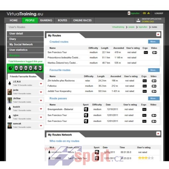Click star rating for San Francisco Tour ride
The width and height of the screenshot is (169, 169).
pyautogui.click(x=146, y=158)
